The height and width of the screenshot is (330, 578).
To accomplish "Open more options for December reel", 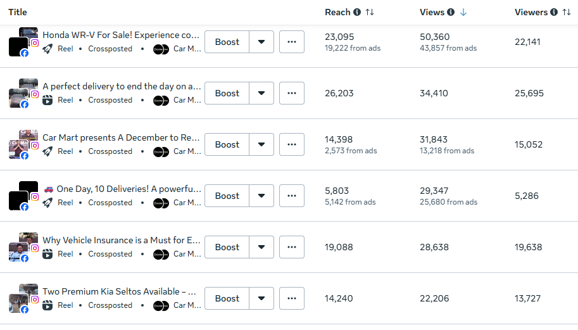I will coord(291,144).
